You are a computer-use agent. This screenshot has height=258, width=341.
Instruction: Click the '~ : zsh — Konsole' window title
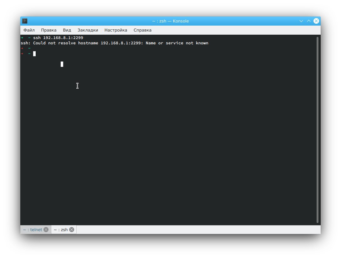pyautogui.click(x=170, y=21)
